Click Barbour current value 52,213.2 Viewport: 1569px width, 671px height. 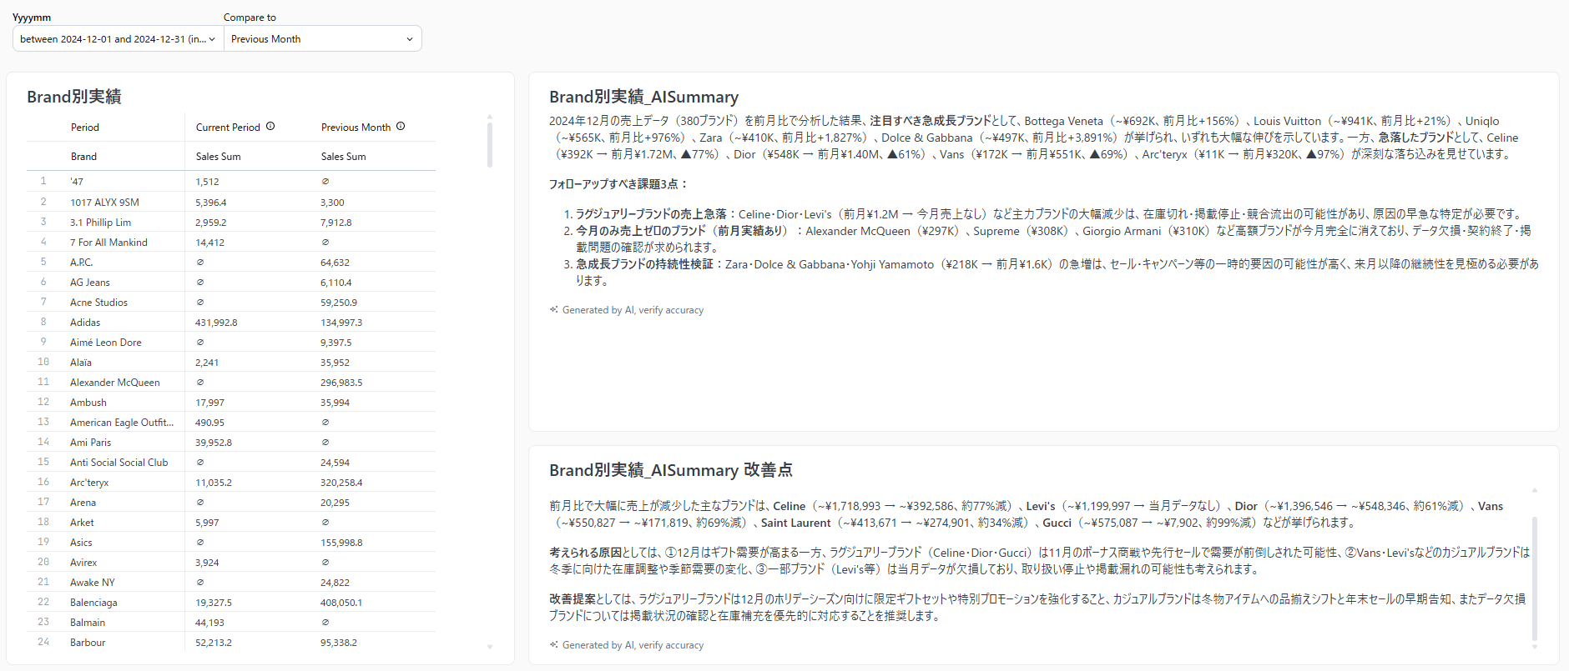click(x=214, y=643)
